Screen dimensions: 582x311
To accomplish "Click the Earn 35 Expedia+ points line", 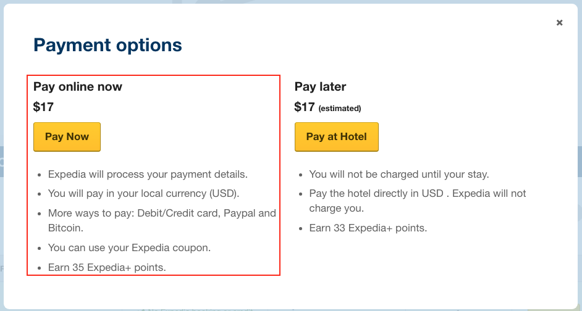I will [107, 267].
